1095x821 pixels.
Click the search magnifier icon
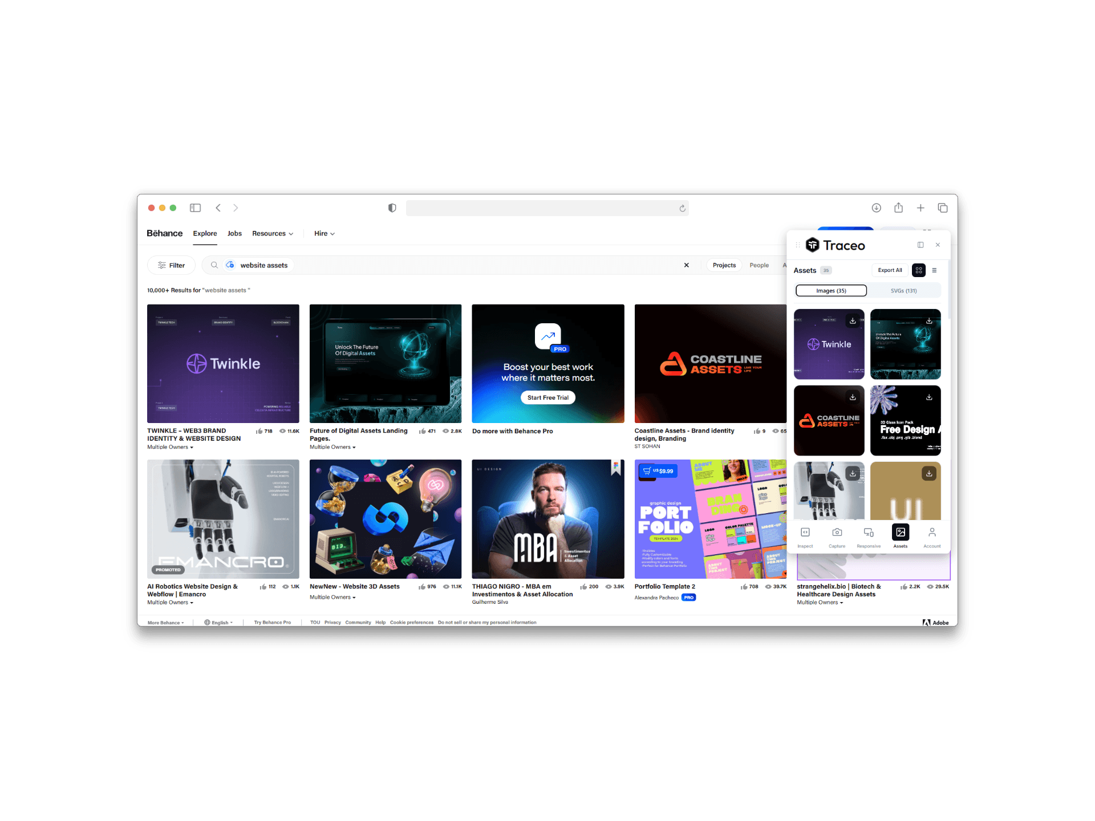214,265
